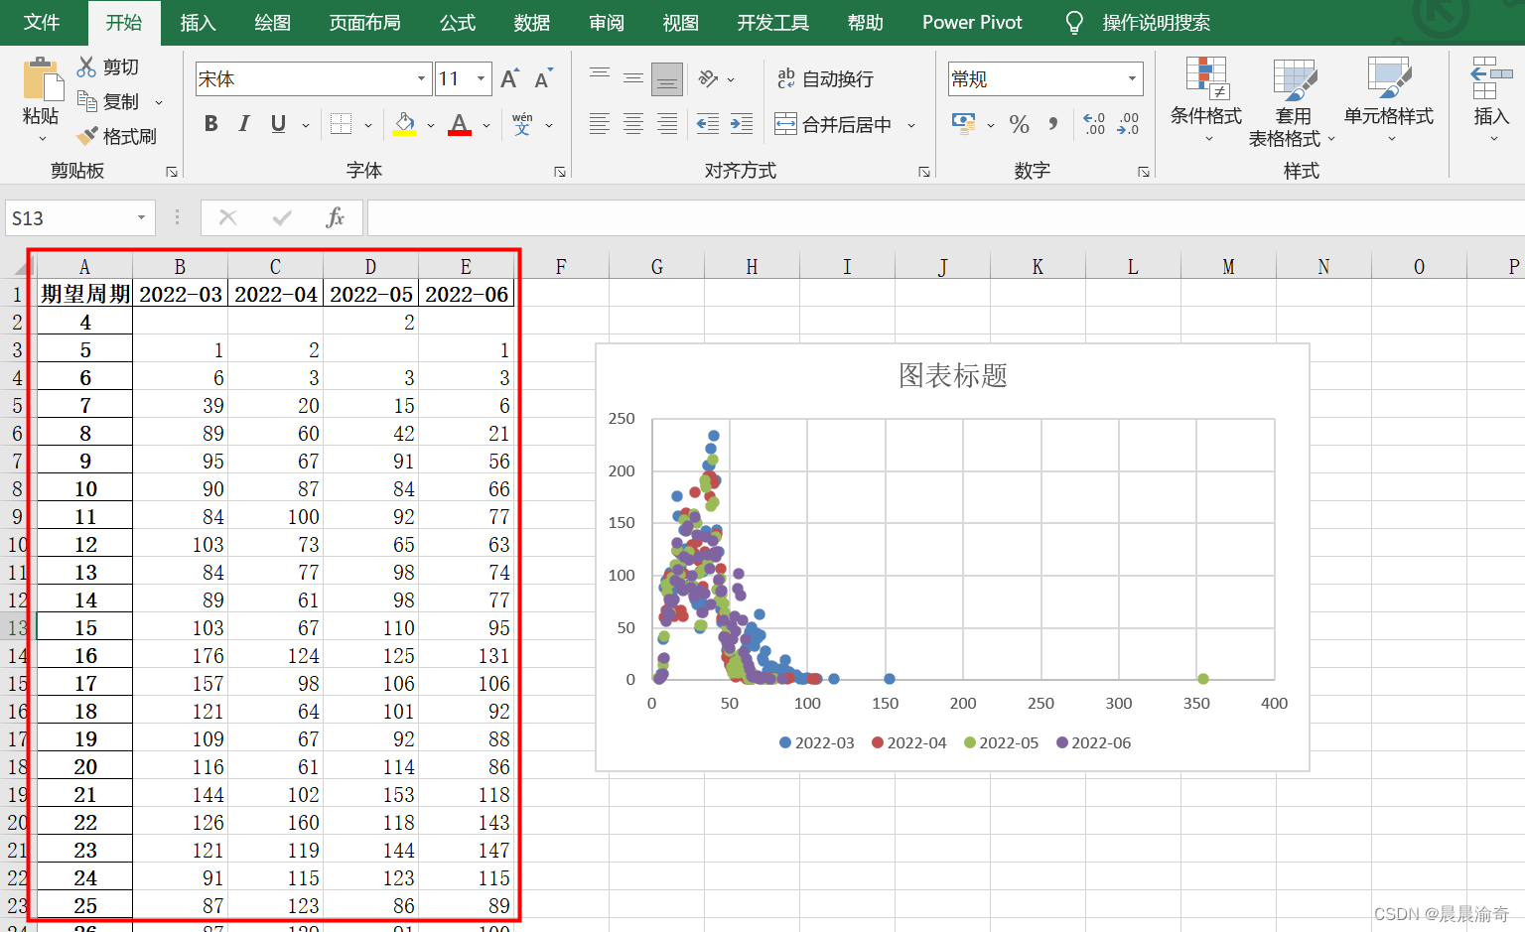Switch to the 页面布局 tab
Viewport: 1525px width, 932px height.
[364, 22]
